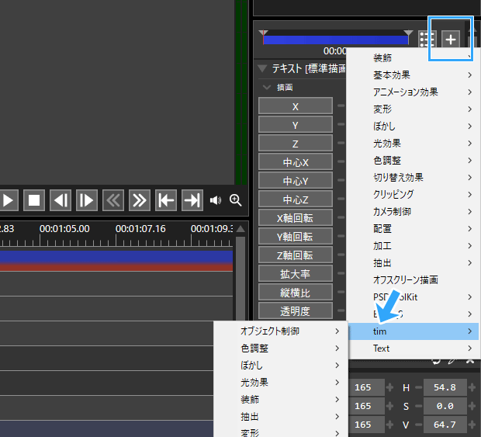Click the Z軸回転 parameter button
Viewport: 481px width, 437px height.
pyautogui.click(x=296, y=255)
